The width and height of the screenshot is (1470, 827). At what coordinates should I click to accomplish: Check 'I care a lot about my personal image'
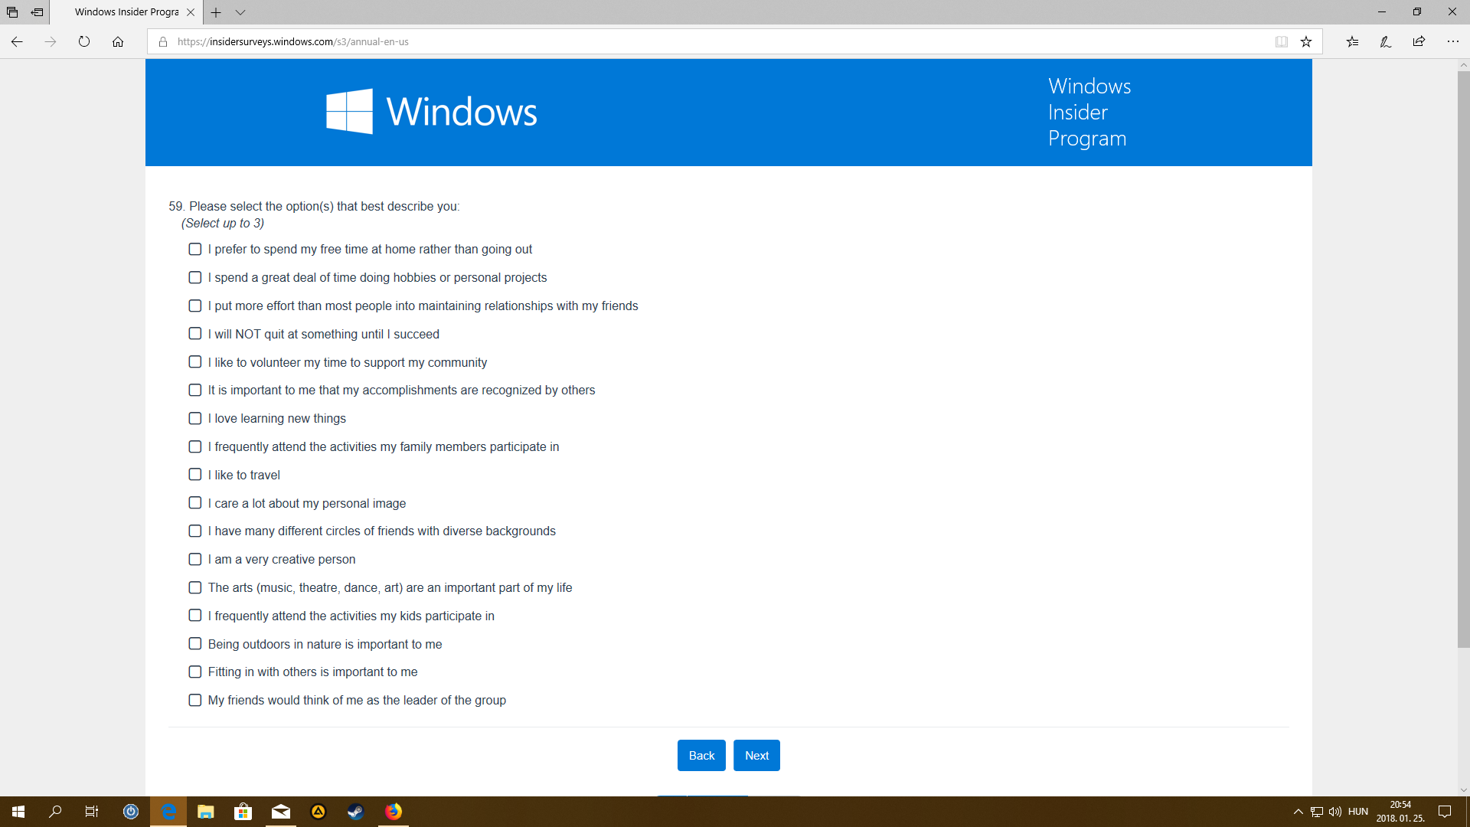tap(195, 503)
